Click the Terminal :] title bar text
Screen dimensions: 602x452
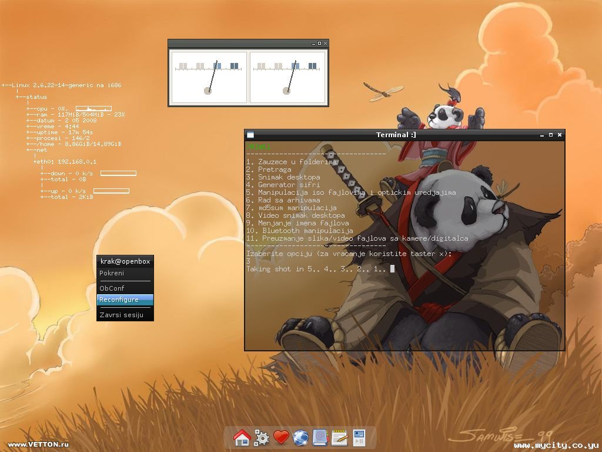[396, 135]
